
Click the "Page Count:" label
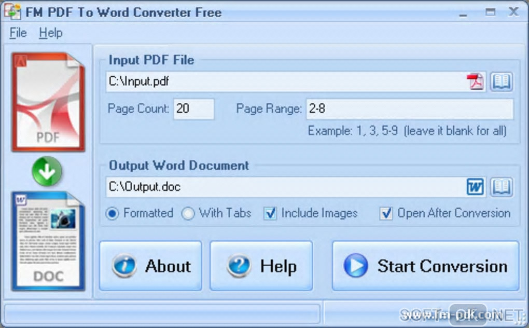[138, 108]
